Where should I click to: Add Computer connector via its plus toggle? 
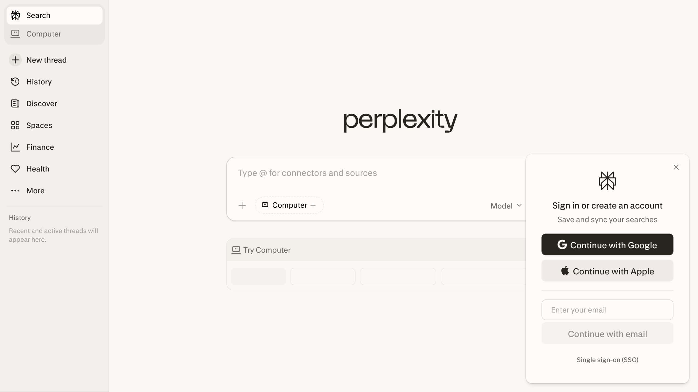(314, 205)
